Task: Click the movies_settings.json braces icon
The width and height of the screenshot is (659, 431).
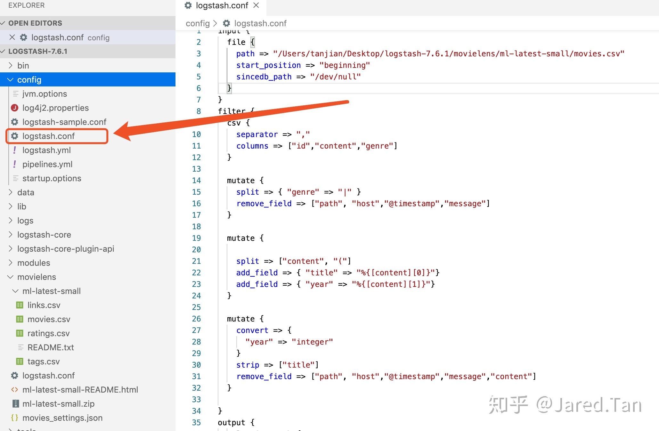Action: coord(15,418)
